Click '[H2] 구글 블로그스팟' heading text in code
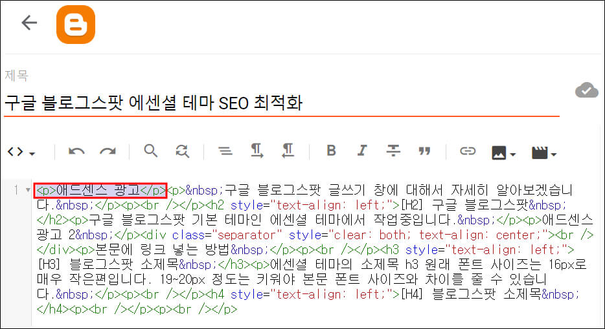605x329 pixels. point(464,205)
